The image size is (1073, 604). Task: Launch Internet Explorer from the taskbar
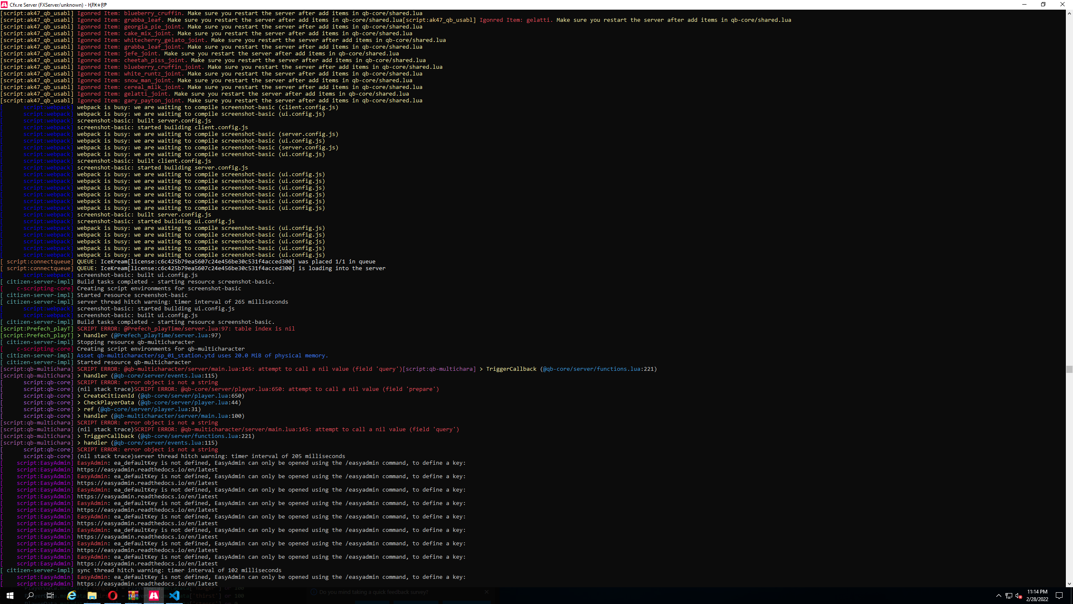[x=72, y=595]
